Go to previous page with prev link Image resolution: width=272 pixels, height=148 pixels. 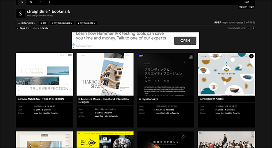(x=36, y=28)
